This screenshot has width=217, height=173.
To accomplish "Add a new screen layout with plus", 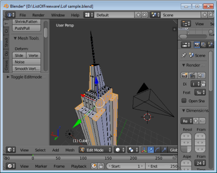I will [138, 15].
